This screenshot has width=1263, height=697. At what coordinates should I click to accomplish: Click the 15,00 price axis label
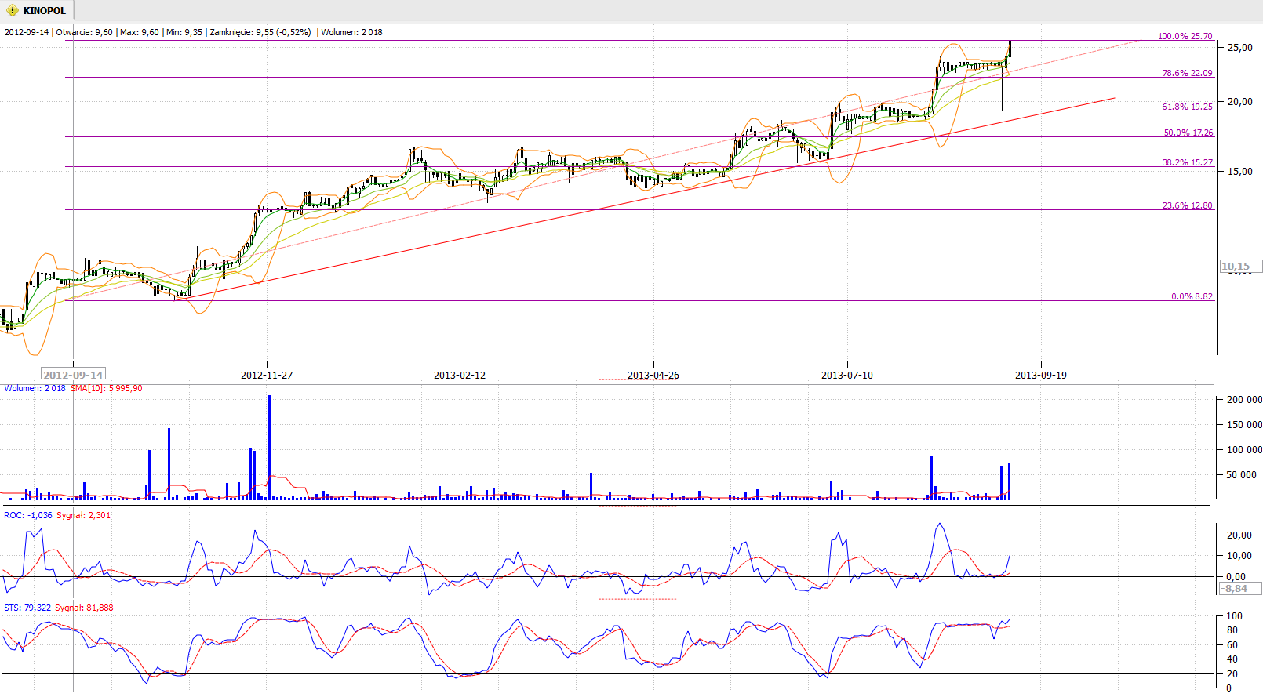[1240, 172]
